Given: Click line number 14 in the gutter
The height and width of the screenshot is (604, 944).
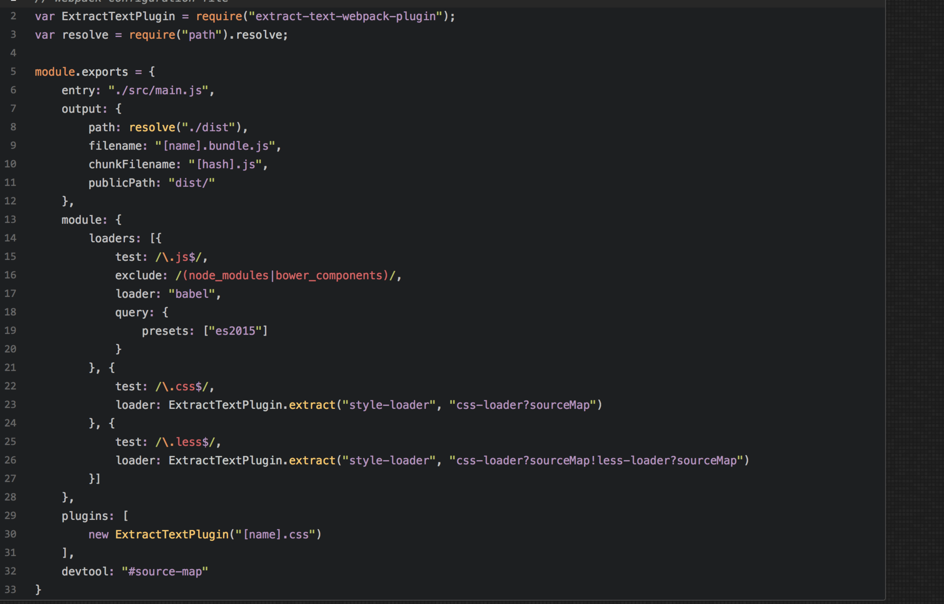Looking at the screenshot, I should [x=10, y=238].
